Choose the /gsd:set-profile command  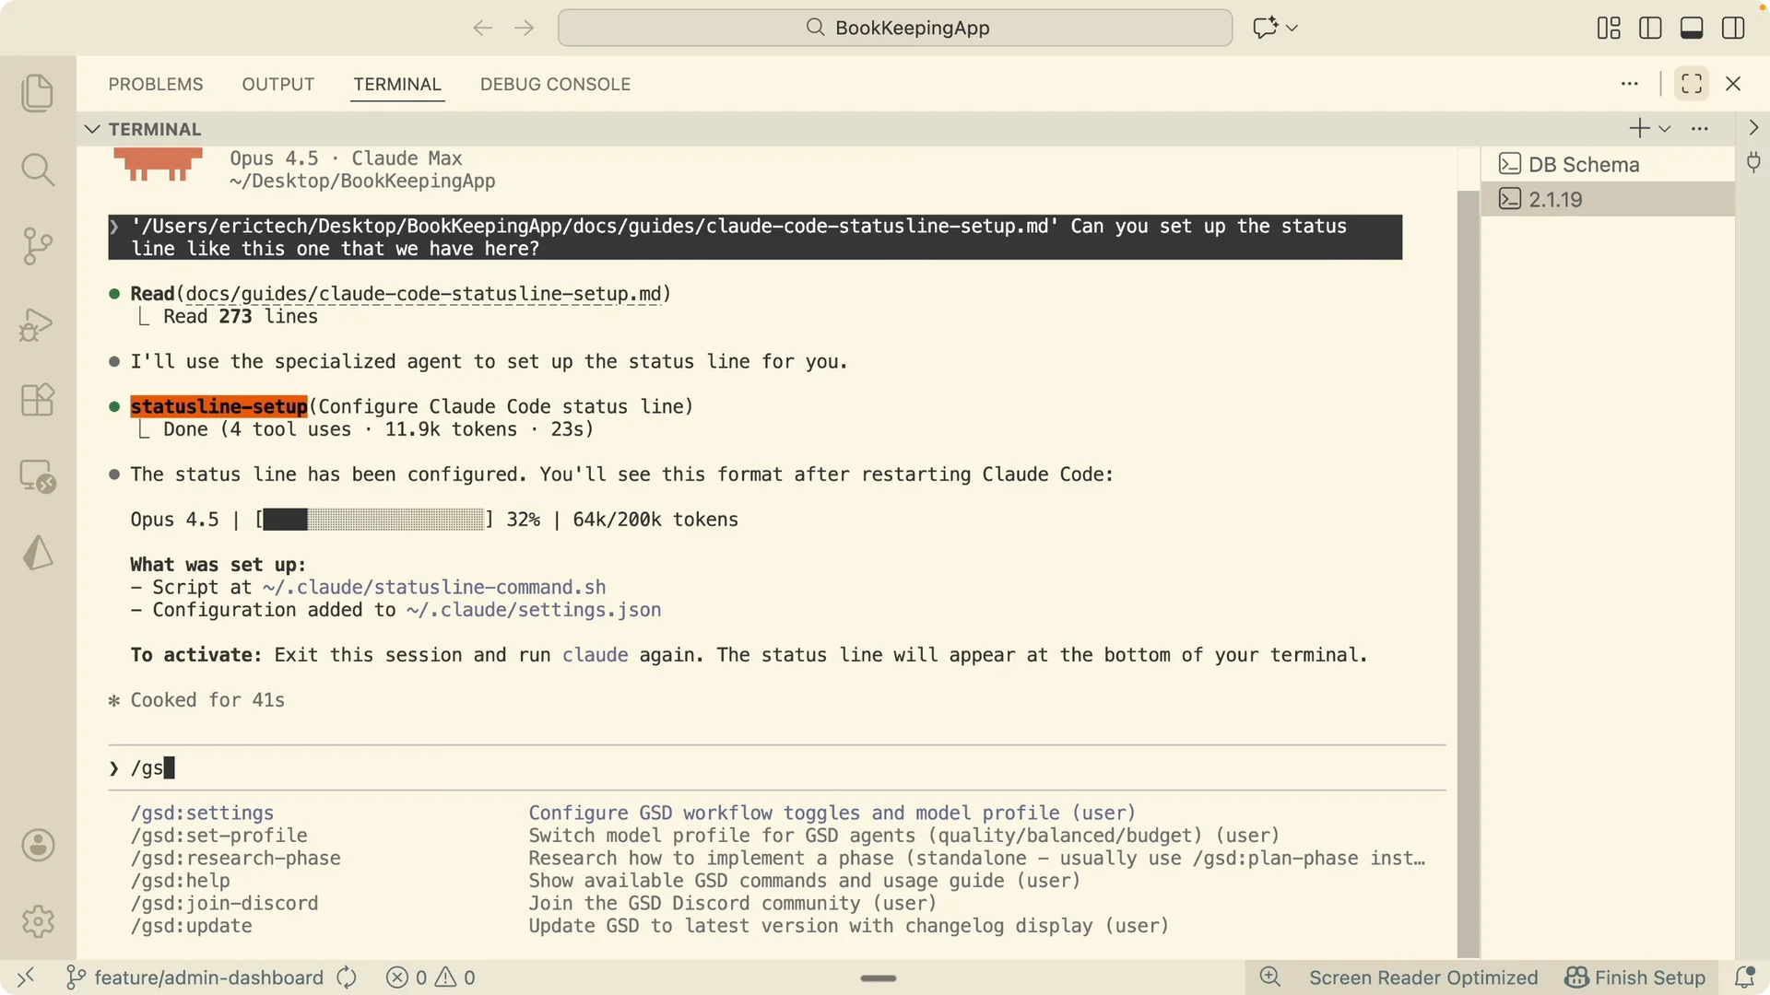coord(218,836)
